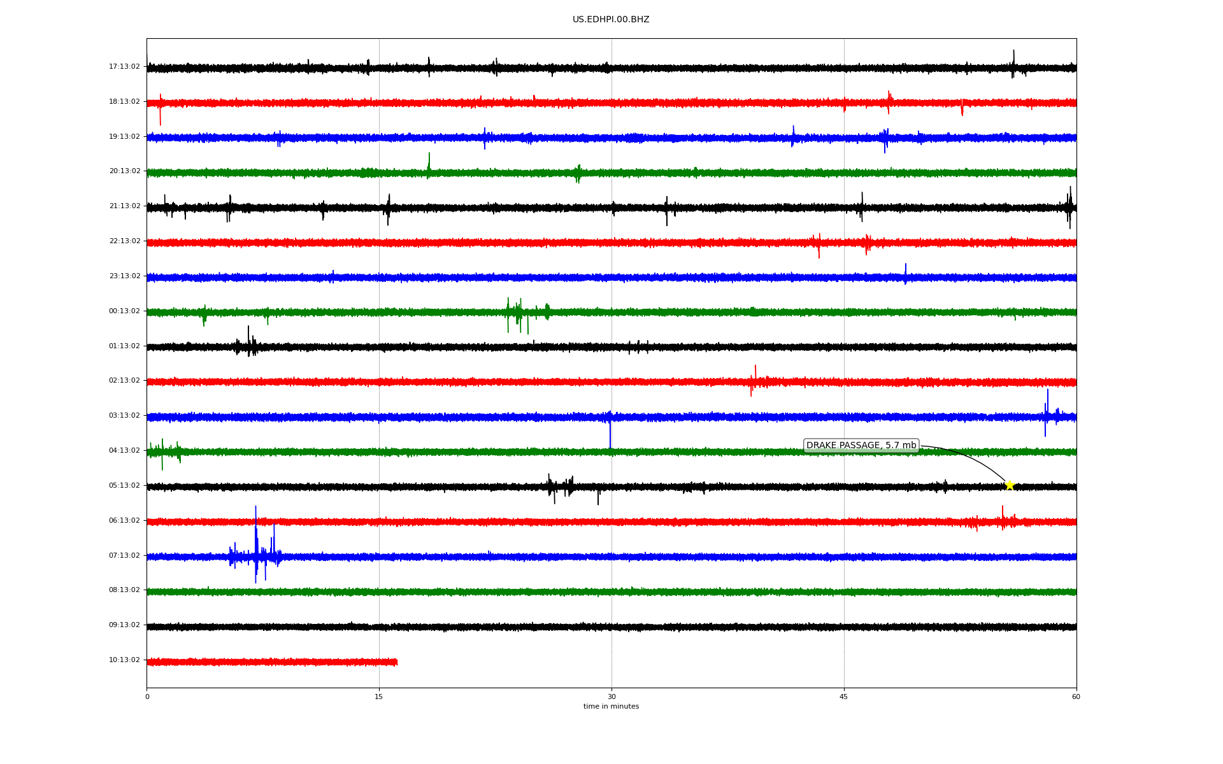Screen dimensions: 1223x764
Task: Click the 20:13:02 trace label
Action: tap(124, 171)
